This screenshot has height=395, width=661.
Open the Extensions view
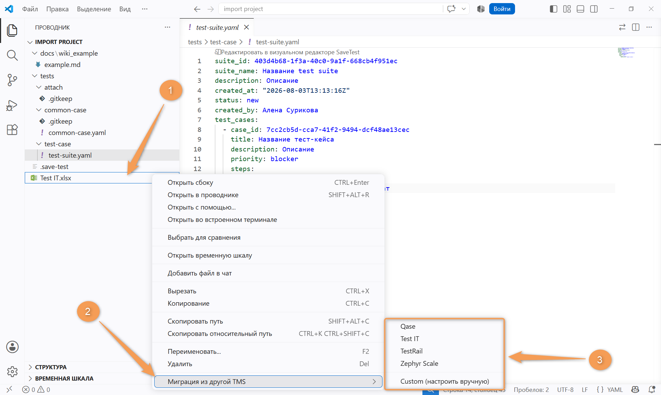[12, 130]
